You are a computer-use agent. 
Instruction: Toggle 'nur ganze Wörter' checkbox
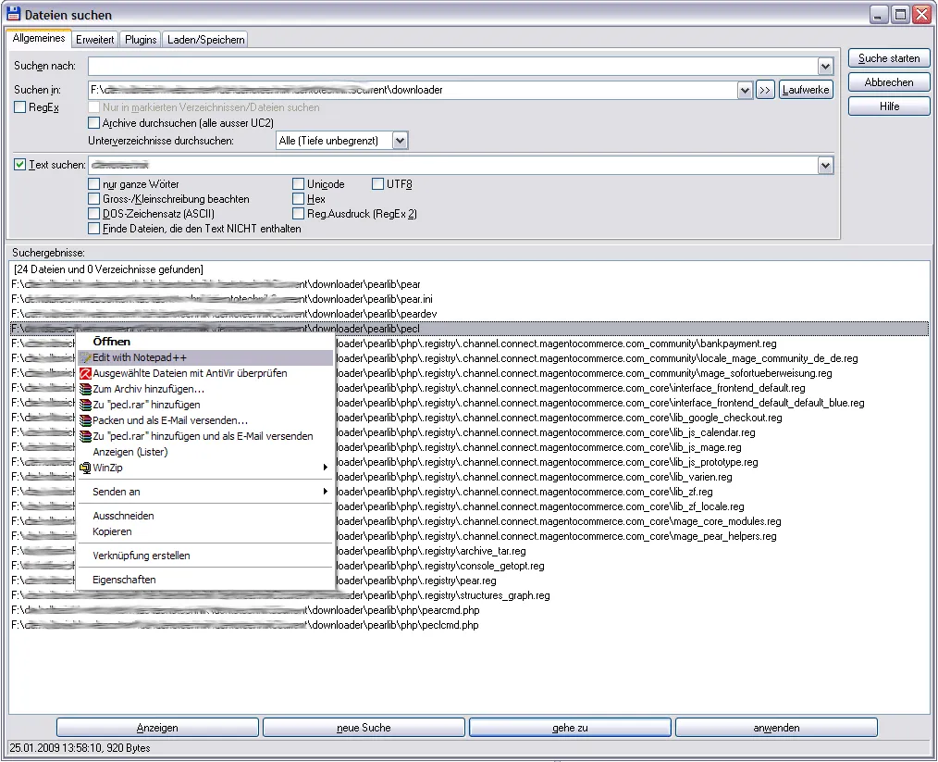[x=94, y=184]
